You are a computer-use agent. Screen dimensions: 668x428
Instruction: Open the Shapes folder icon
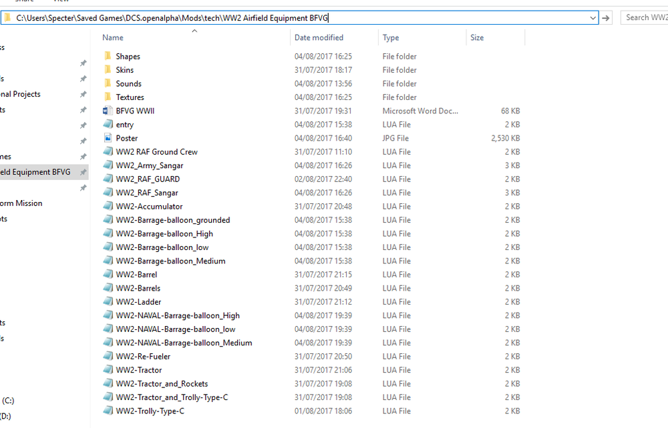tap(108, 56)
